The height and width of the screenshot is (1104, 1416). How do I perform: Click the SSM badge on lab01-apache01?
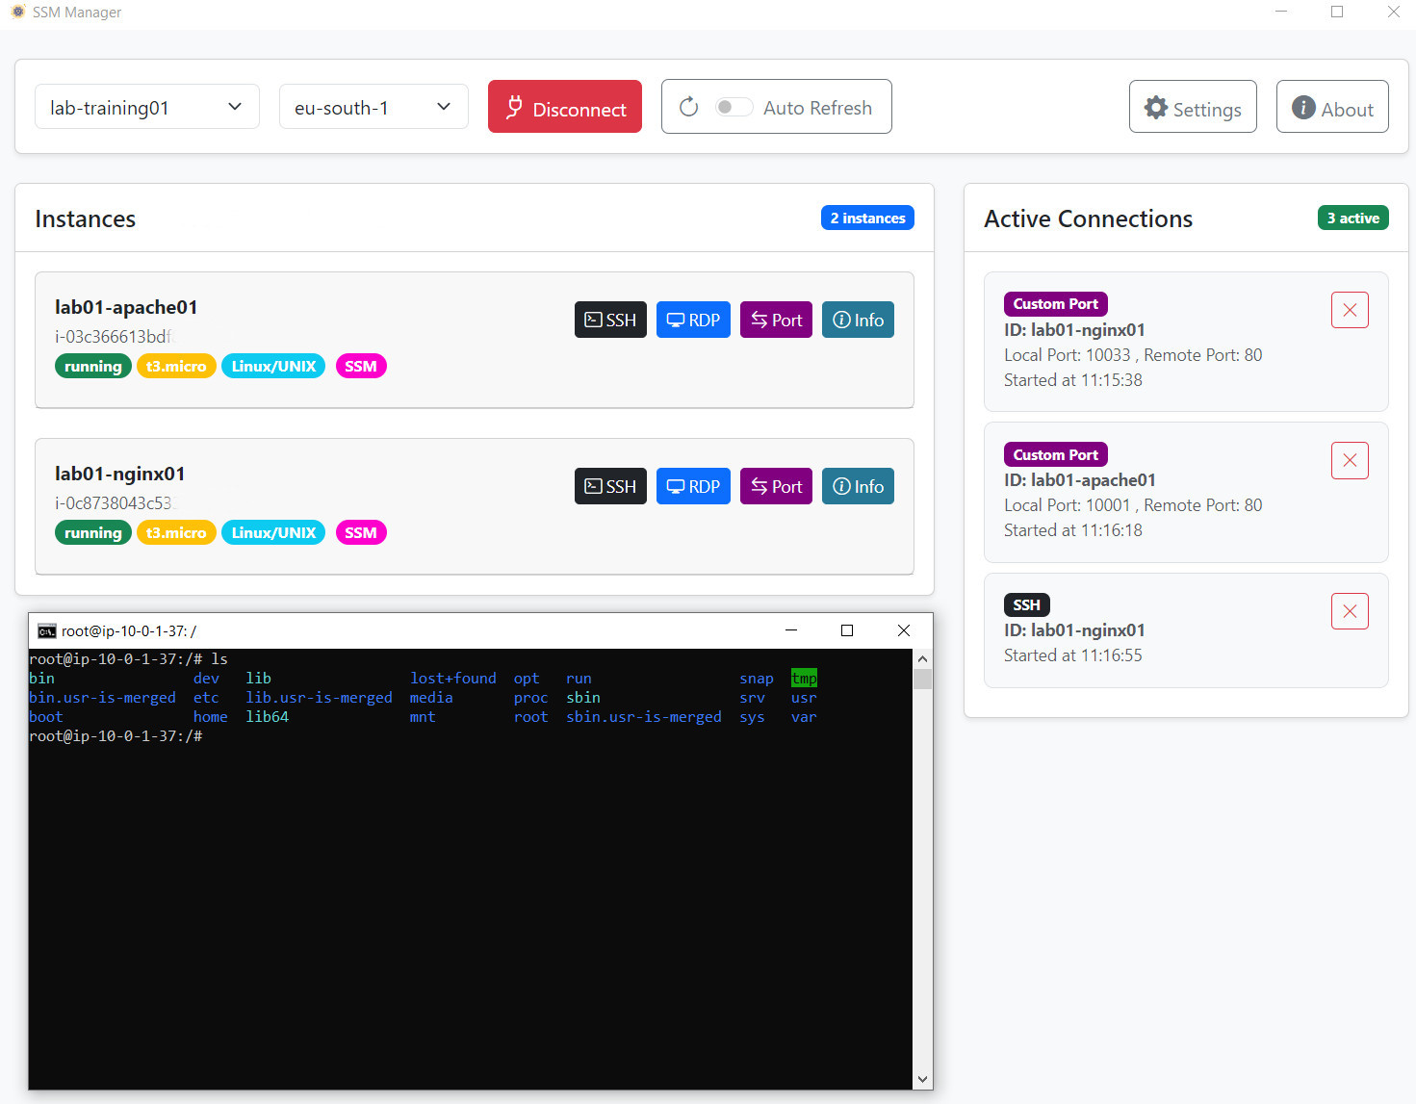coord(361,366)
